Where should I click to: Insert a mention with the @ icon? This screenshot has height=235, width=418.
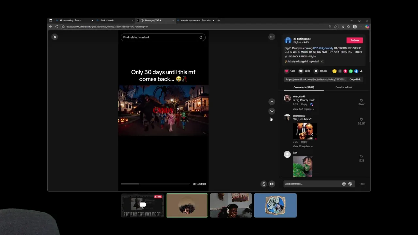[x=344, y=184]
